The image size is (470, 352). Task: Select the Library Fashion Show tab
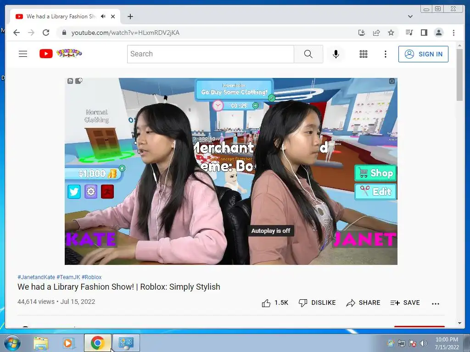click(x=65, y=16)
